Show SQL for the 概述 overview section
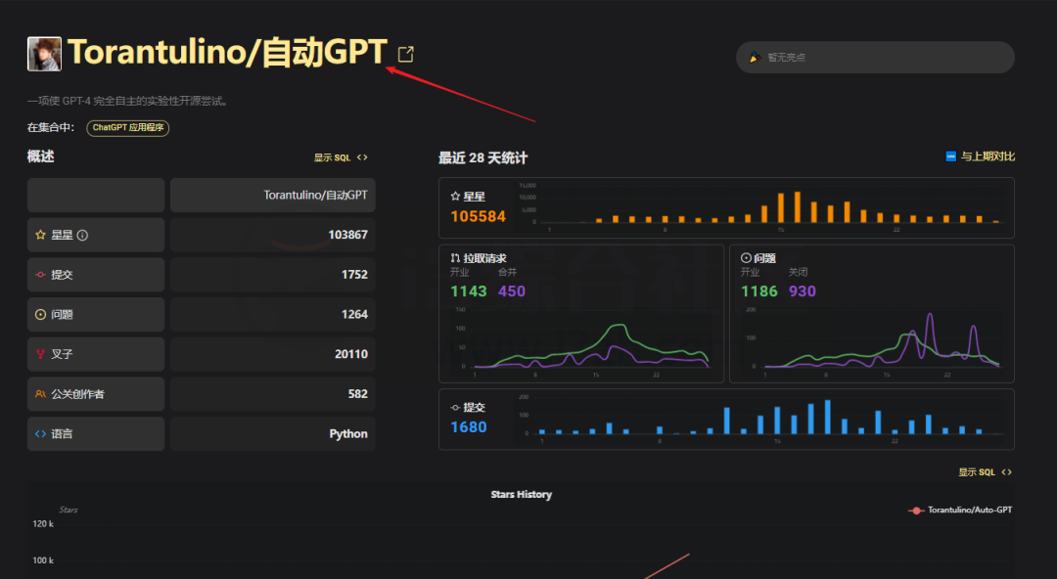Image resolution: width=1057 pixels, height=579 pixels. pos(333,157)
